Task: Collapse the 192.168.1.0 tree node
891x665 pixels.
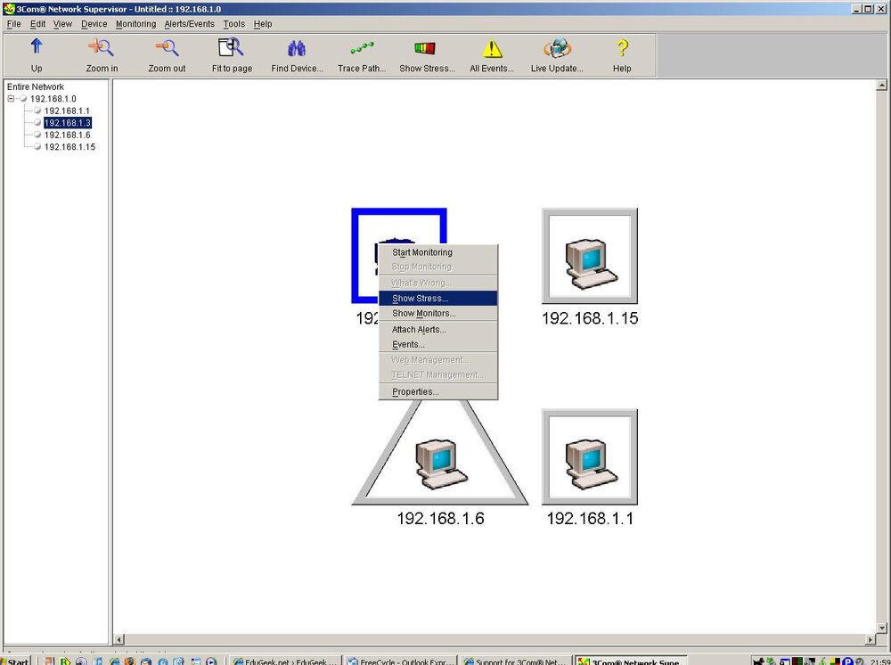Action: coord(11,98)
